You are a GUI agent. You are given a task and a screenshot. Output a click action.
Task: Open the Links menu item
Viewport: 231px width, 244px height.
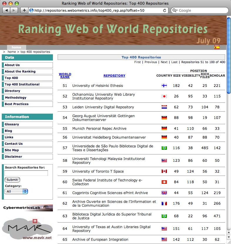(27, 137)
